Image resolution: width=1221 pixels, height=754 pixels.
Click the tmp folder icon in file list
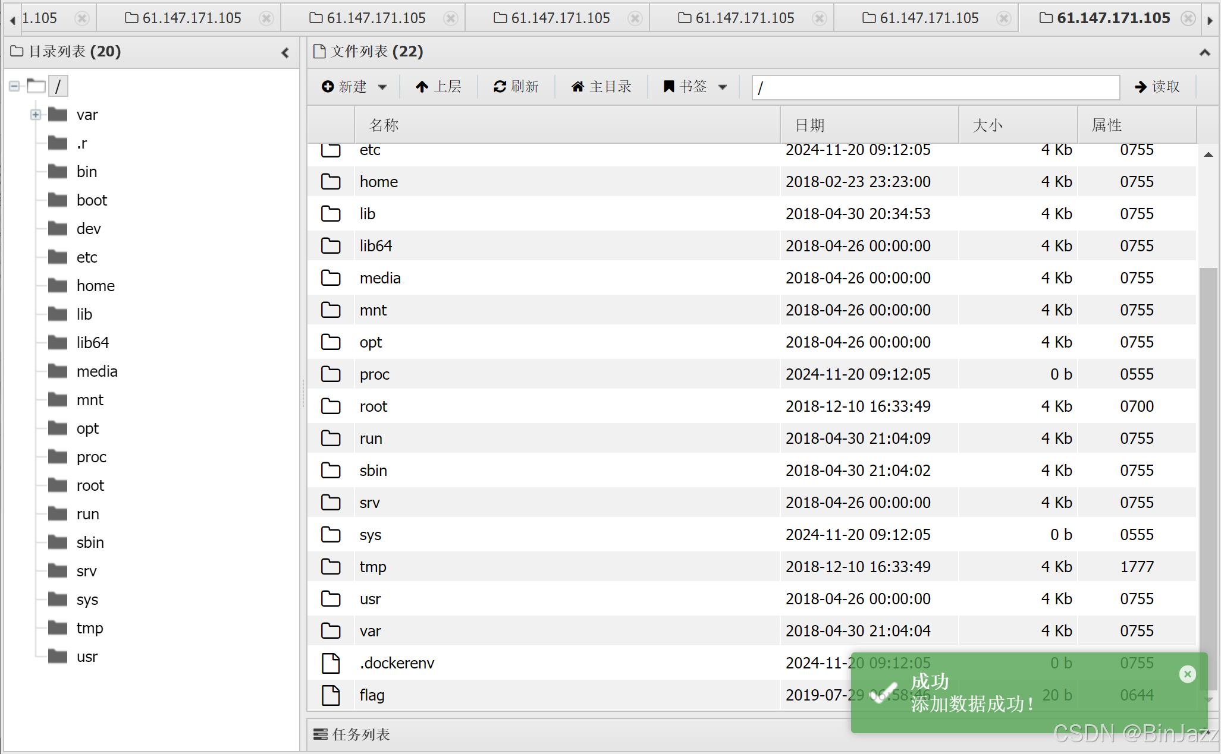331,567
